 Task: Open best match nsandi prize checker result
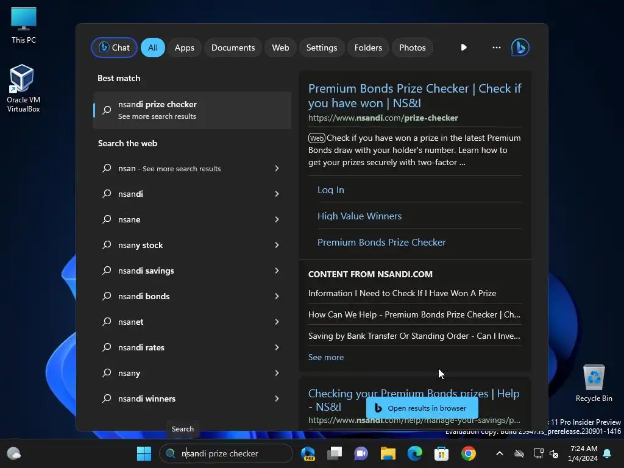[192, 110]
